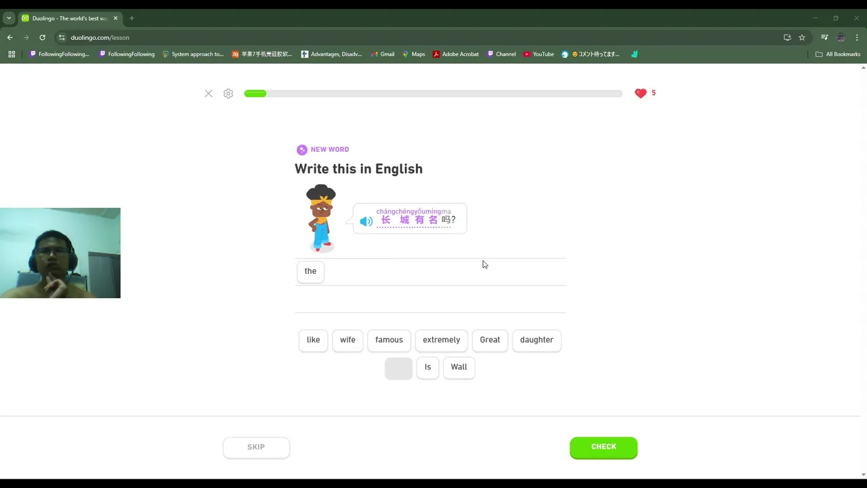This screenshot has height=488, width=867.
Task: Open the All Bookmarks folder
Action: tap(838, 54)
